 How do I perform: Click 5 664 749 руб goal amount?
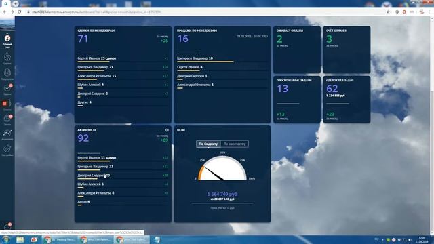(222, 194)
